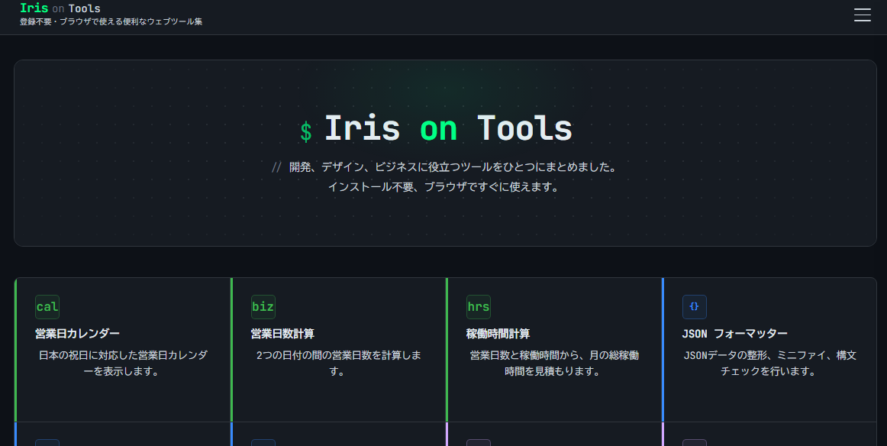
Task: Open the 稼働時間計算 tool card
Action: tap(554, 349)
